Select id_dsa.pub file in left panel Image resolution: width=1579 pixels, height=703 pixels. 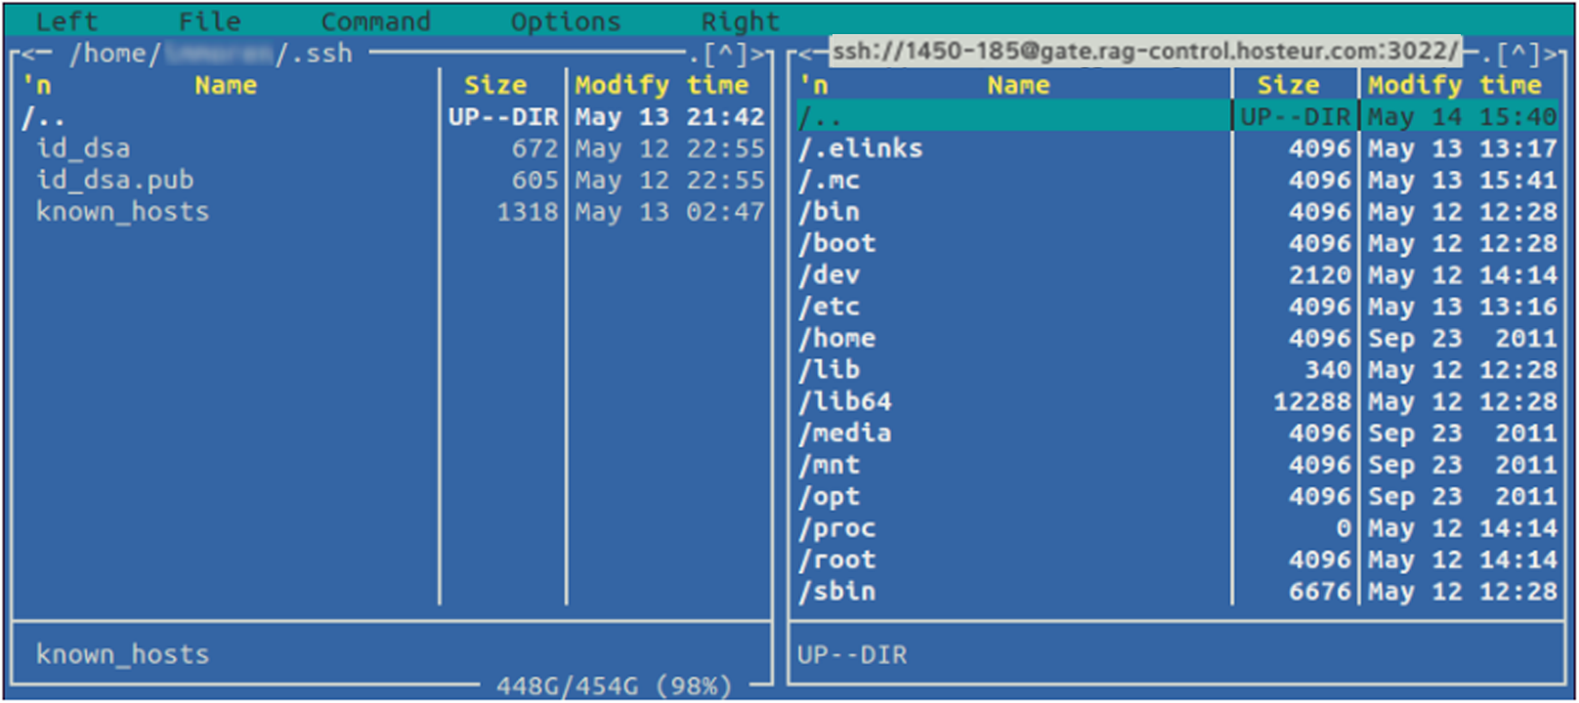tap(115, 181)
